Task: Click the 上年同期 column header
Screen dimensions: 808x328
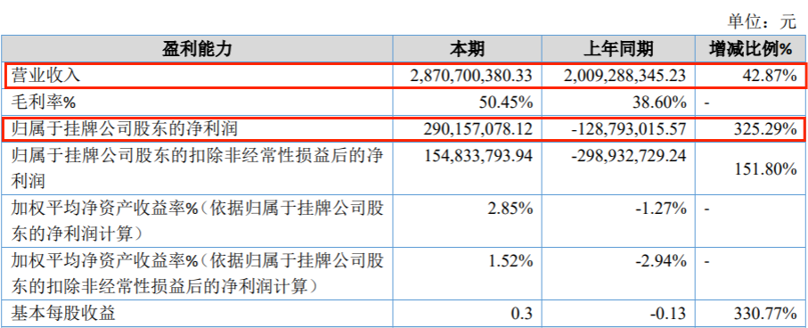Action: click(618, 49)
